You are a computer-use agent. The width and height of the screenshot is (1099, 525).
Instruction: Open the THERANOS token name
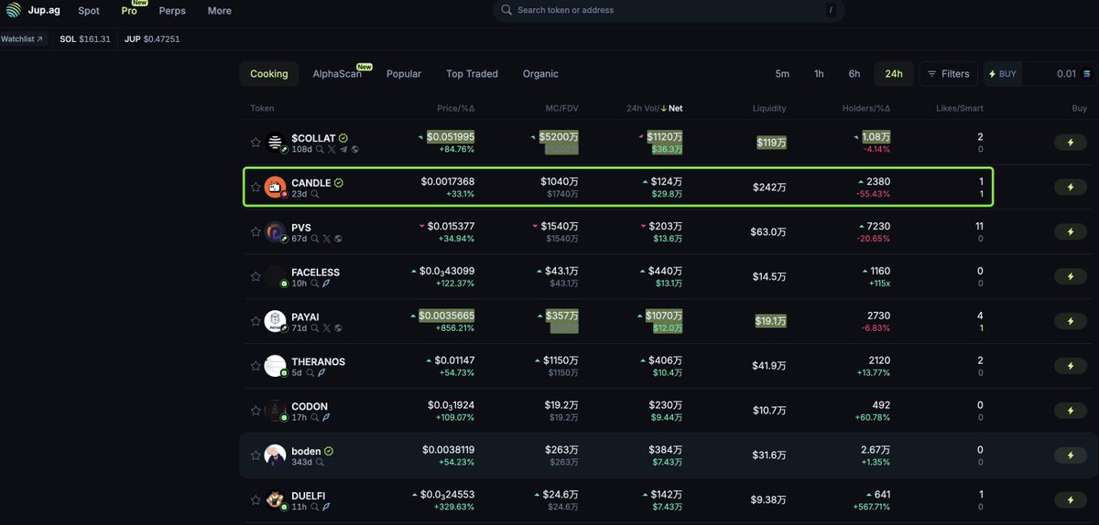point(318,362)
